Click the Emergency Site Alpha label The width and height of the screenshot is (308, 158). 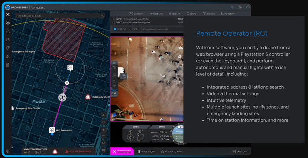23,52
